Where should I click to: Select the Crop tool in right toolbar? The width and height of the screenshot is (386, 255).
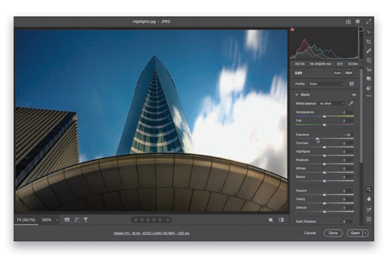(368, 41)
